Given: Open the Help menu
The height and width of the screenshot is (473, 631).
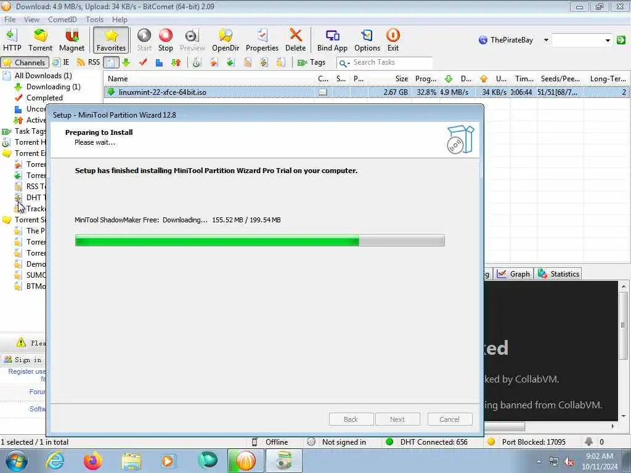Looking at the screenshot, I should (x=120, y=19).
